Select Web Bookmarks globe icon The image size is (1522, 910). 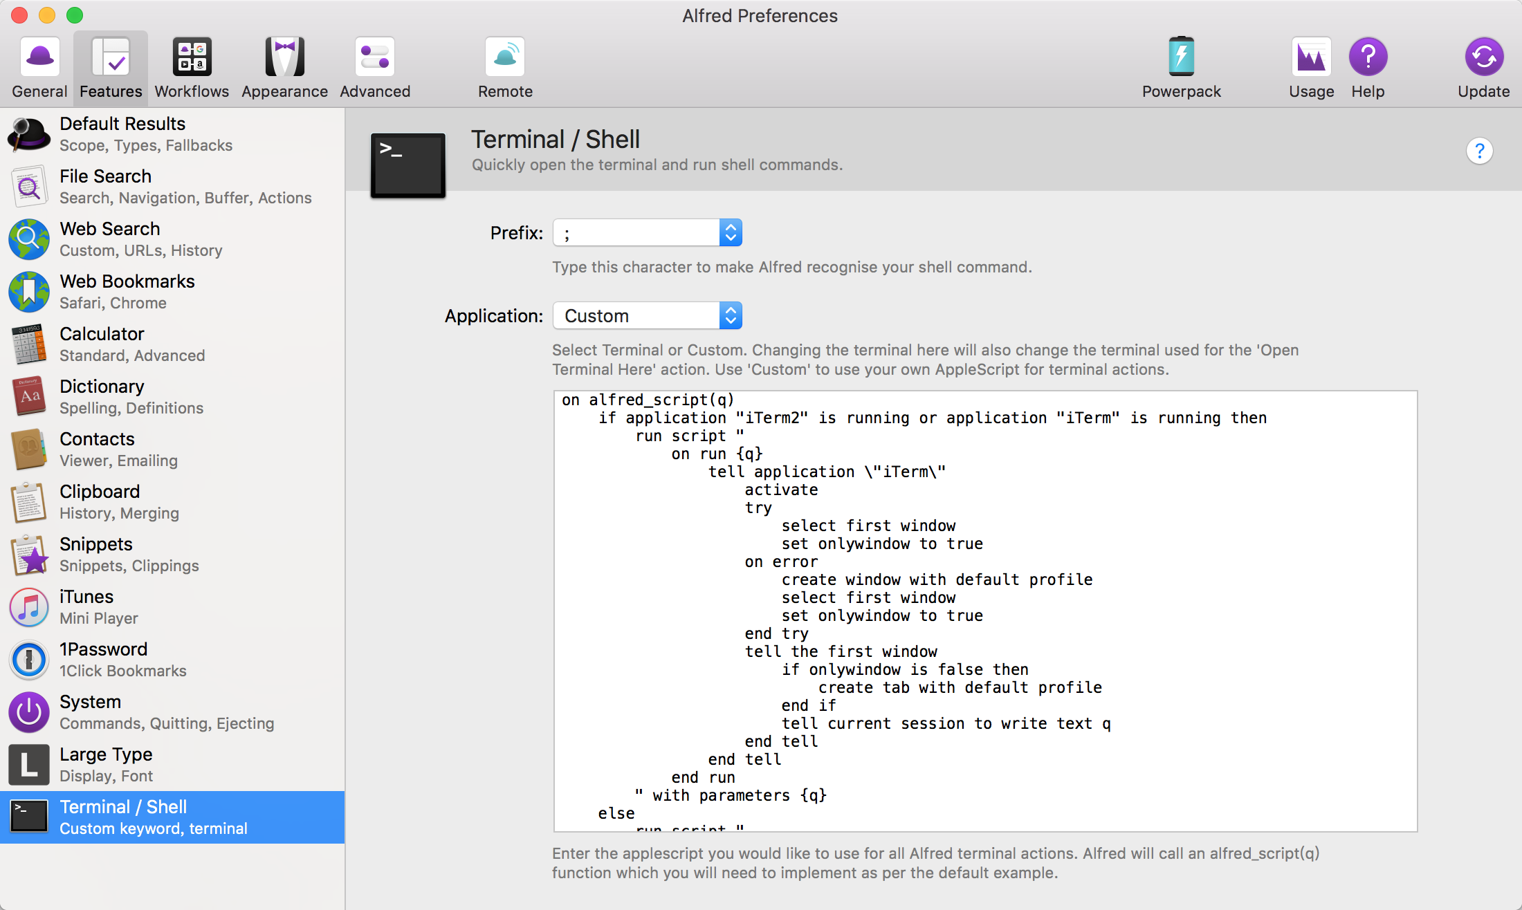coord(29,292)
